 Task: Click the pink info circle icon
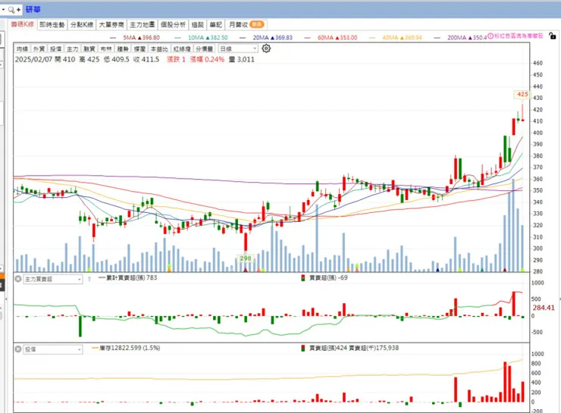click(490, 36)
